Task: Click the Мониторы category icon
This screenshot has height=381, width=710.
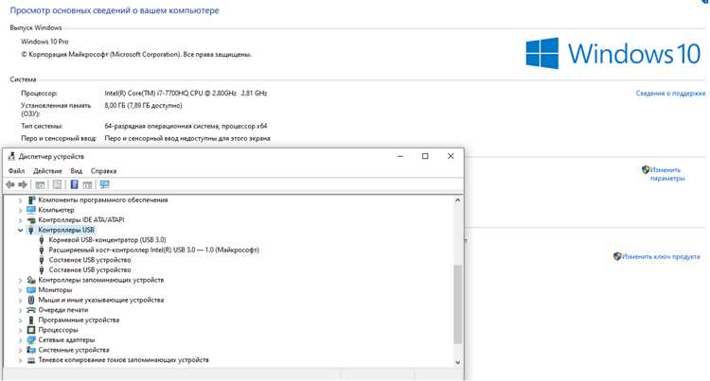Action: 31,290
